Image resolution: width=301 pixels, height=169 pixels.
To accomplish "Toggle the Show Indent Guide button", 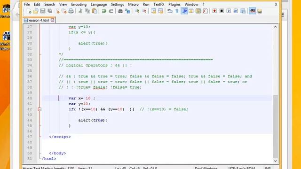I will coord(184,11).
